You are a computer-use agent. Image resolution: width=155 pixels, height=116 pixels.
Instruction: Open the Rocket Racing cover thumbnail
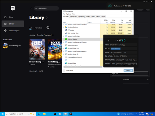37,49
